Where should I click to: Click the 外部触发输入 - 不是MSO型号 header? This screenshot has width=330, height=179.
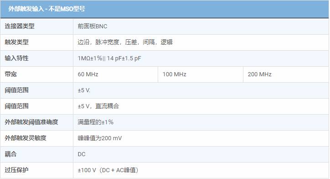[46, 9]
